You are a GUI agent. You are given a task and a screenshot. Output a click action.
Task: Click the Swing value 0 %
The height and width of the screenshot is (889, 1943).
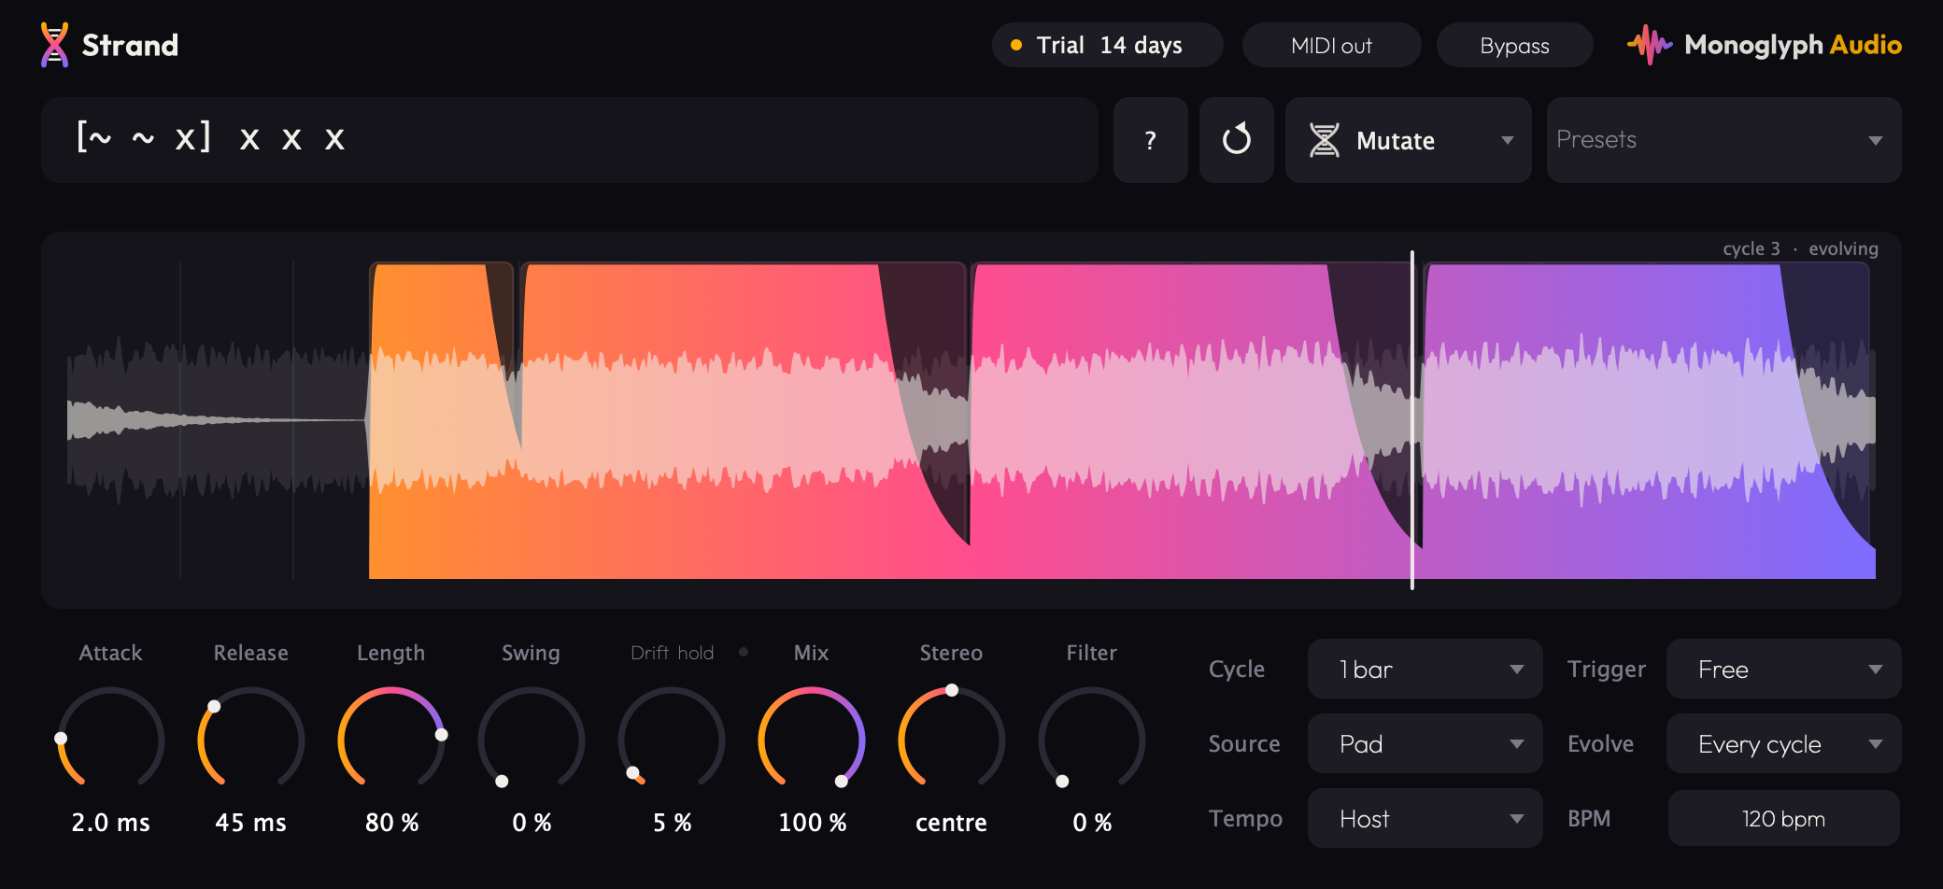[x=532, y=823]
